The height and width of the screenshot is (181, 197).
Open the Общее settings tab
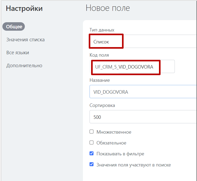coord(13,27)
